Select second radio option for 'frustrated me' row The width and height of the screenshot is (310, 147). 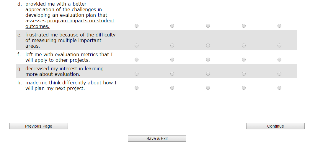coord(172,46)
